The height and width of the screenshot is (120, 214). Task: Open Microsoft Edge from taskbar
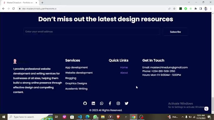87,117
